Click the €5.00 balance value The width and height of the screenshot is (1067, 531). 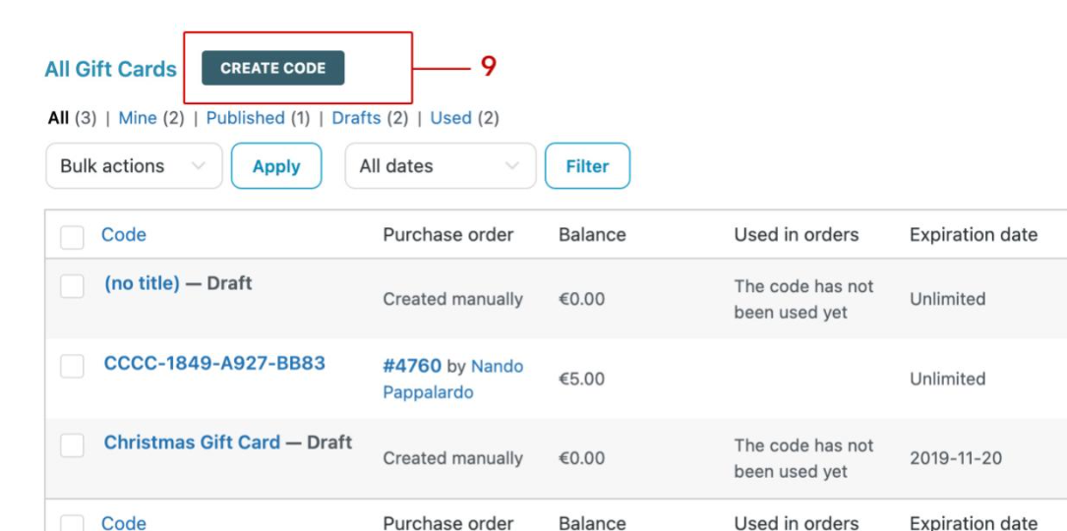tap(581, 380)
